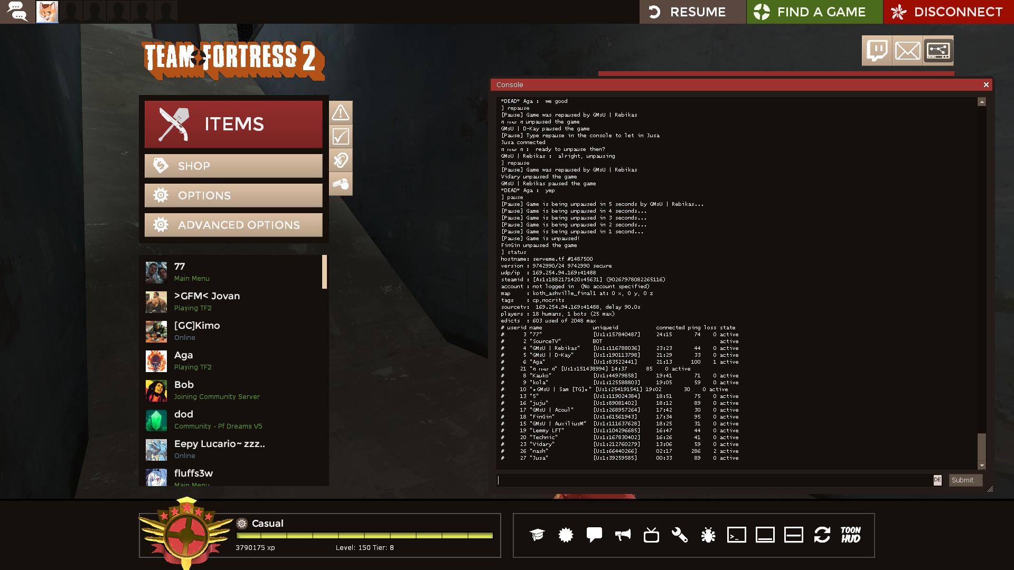Click console row for "SourceTV" bot
The image size is (1014, 570).
coord(619,341)
